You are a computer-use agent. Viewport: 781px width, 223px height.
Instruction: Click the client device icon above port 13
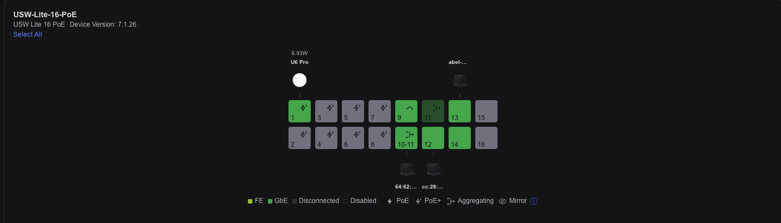click(x=460, y=81)
